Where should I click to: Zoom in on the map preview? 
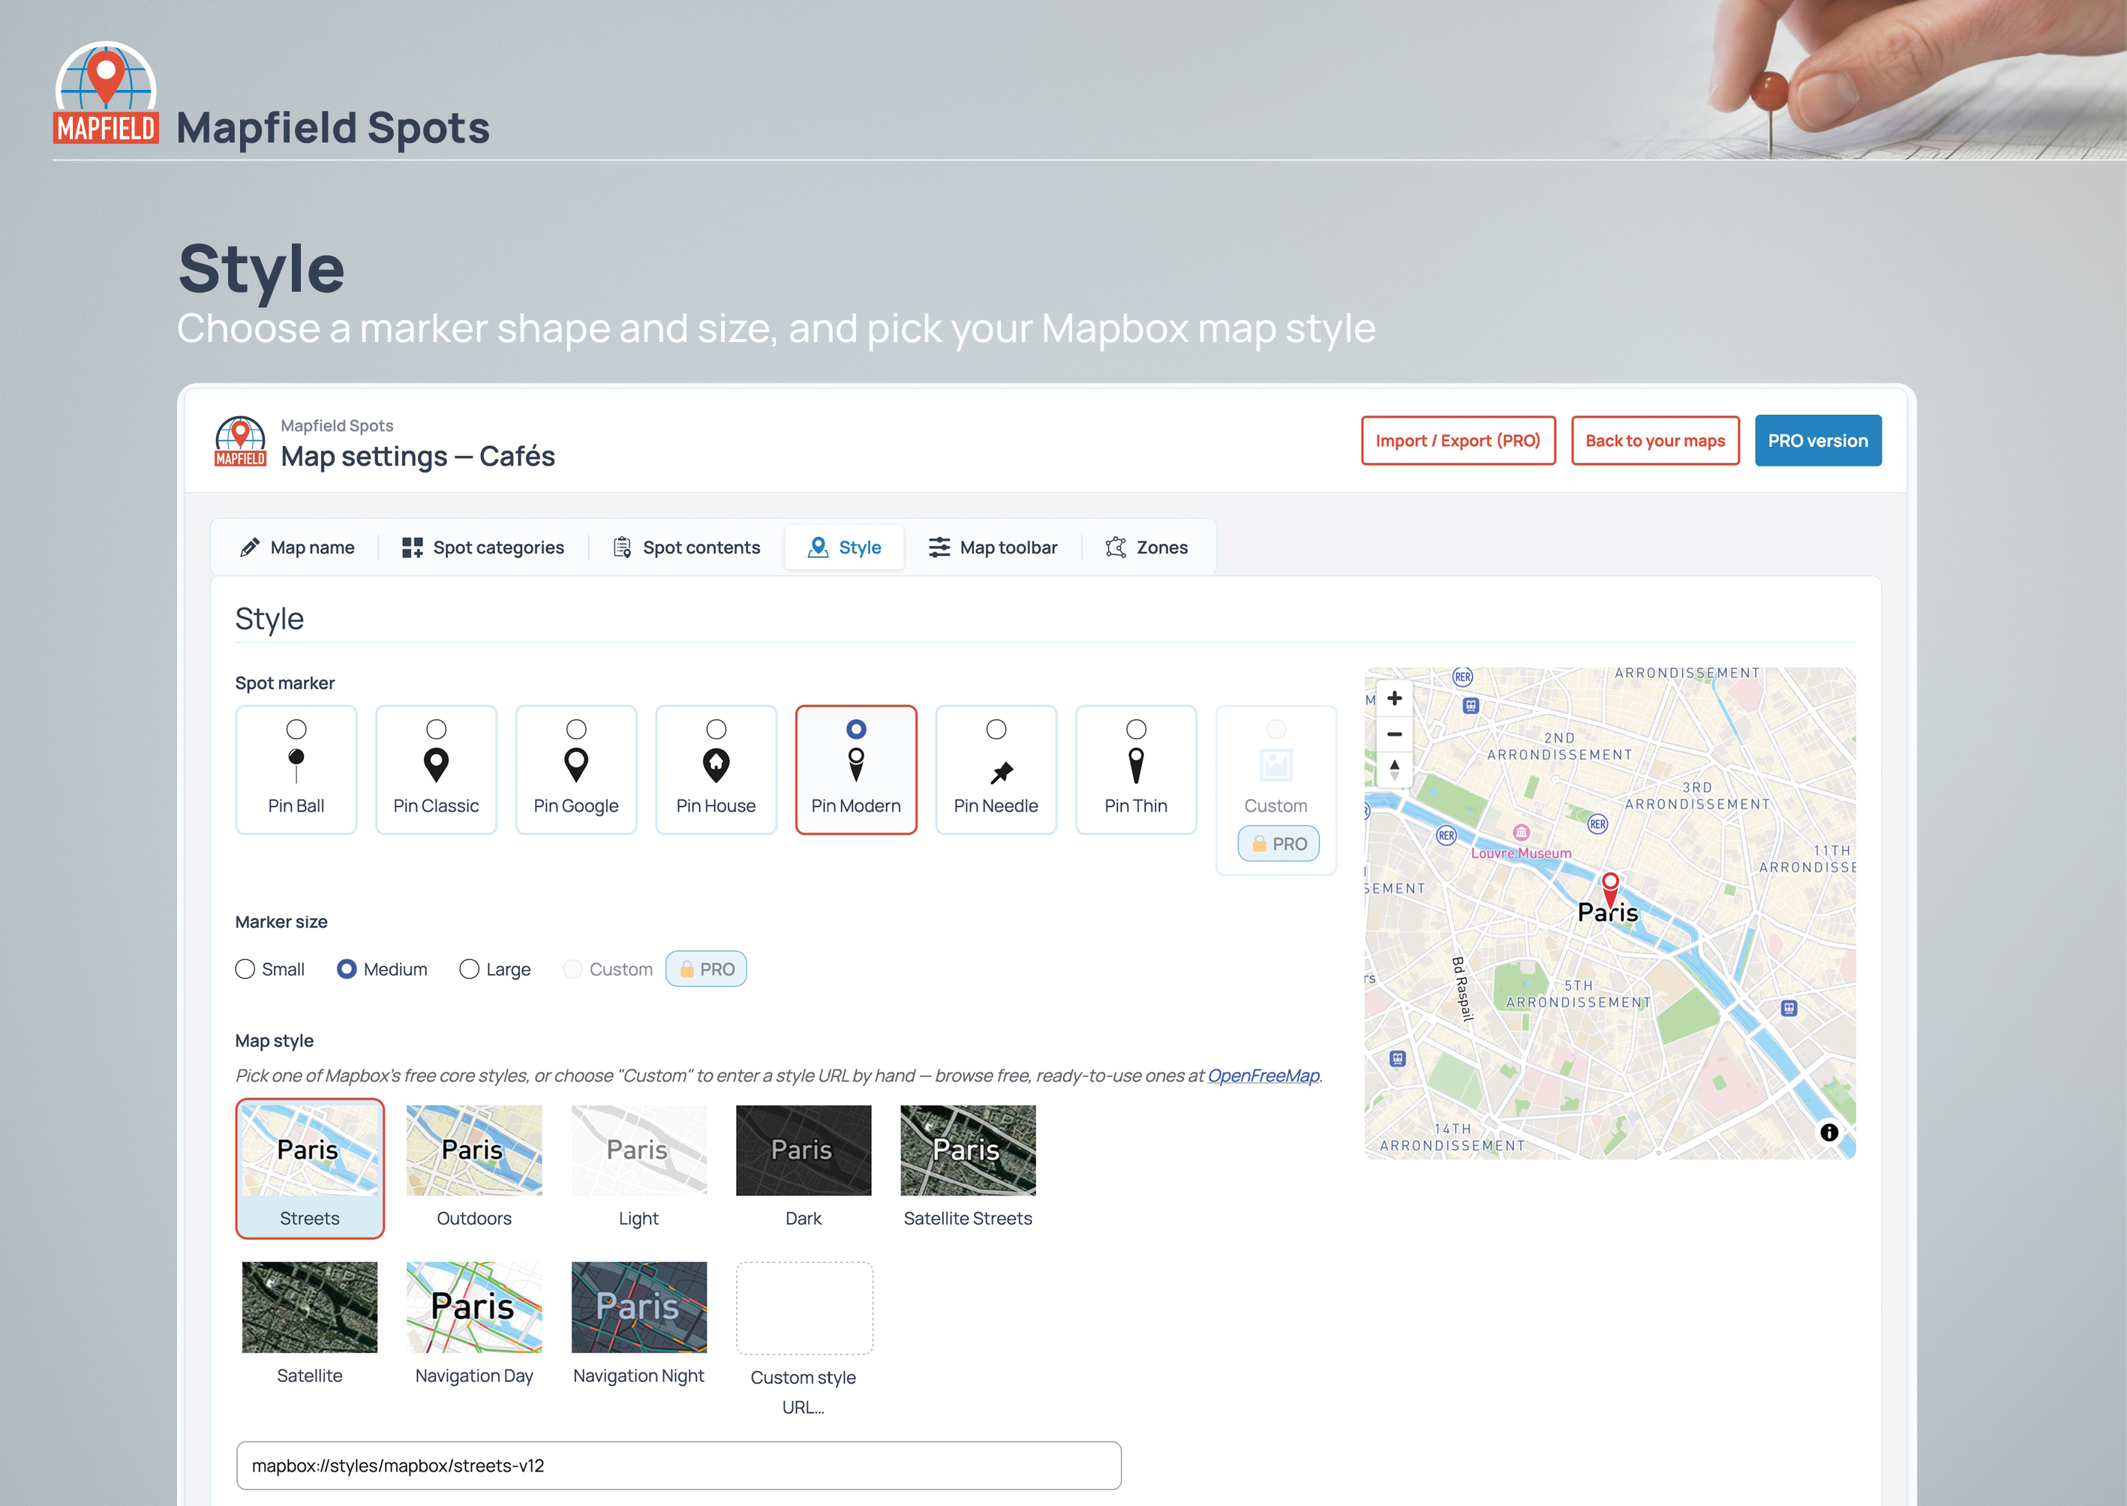pos(1394,698)
